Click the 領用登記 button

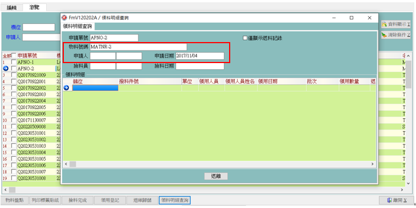pyautogui.click(x=110, y=200)
